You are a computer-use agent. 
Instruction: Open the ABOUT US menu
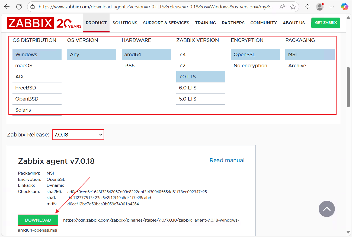click(x=294, y=23)
